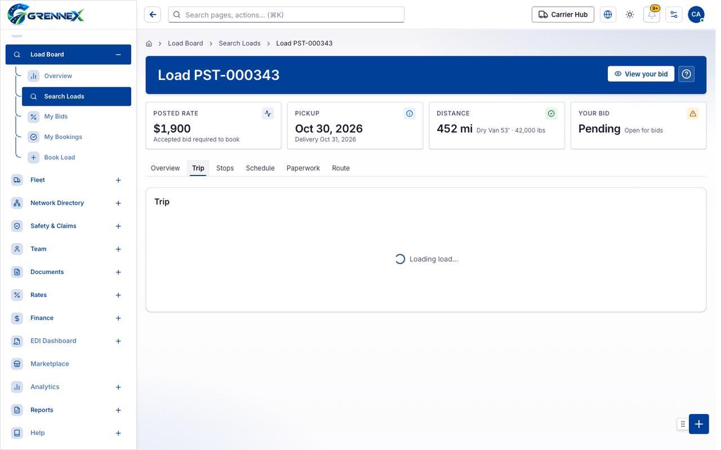Click the Distance check icon
Screen dimensions: 721x450
click(551, 114)
